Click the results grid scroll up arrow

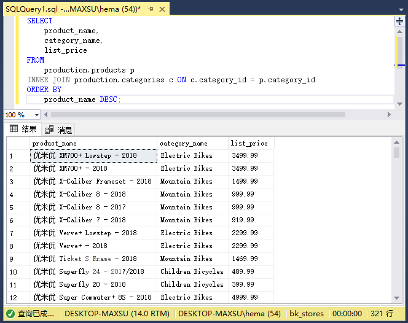point(396,142)
